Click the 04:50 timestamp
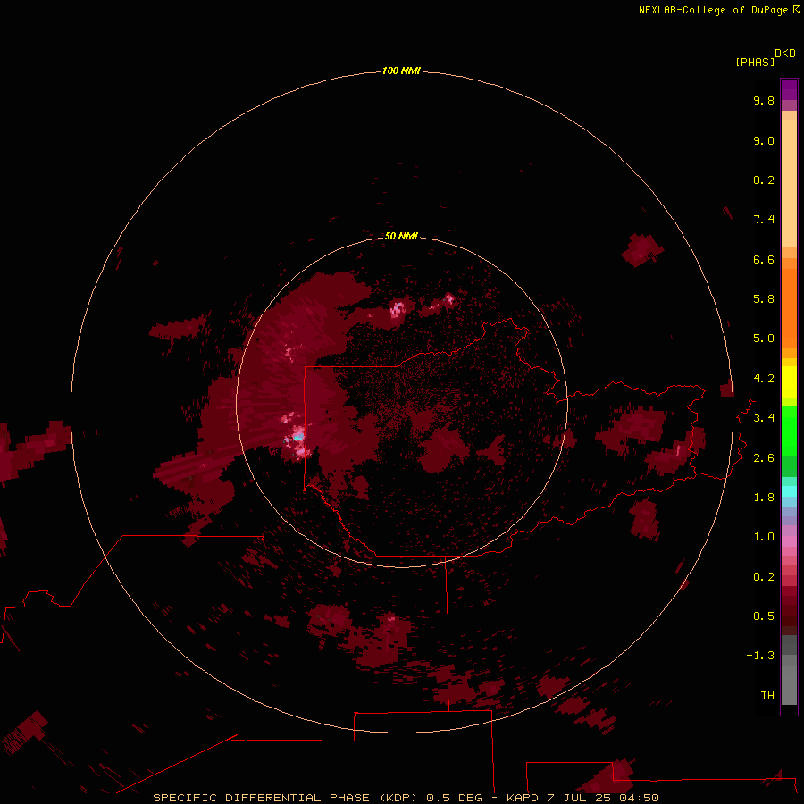This screenshot has width=804, height=804. point(639,798)
